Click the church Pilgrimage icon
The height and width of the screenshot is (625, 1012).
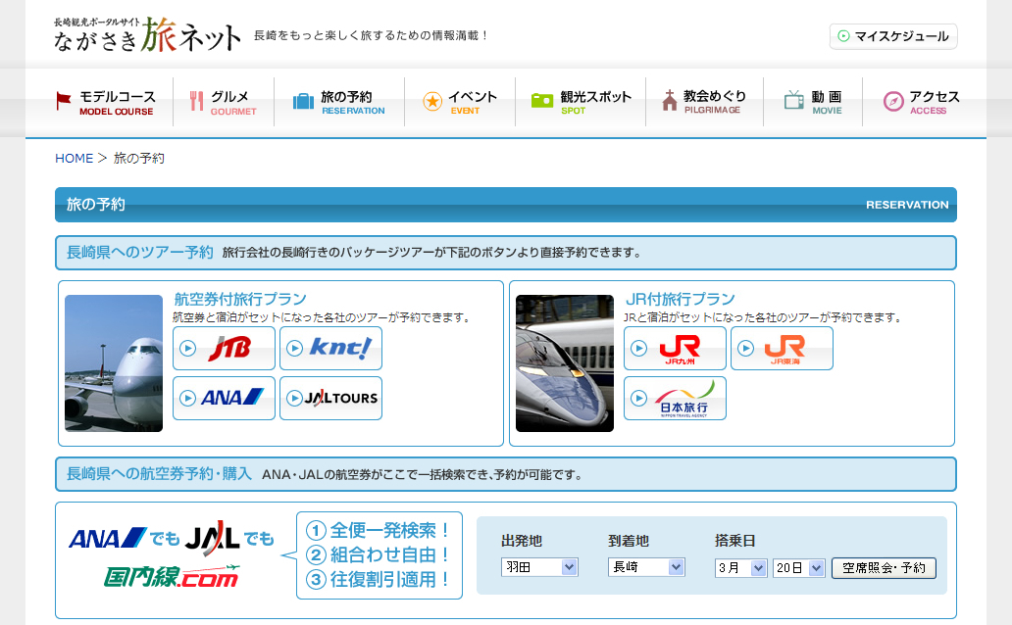point(670,101)
